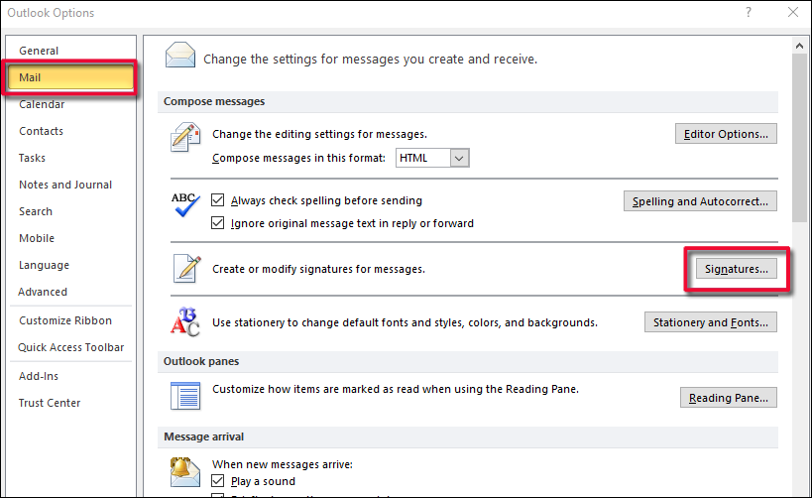This screenshot has width=812, height=498.
Task: Click the bell and envelope message arrival icon
Action: pyautogui.click(x=184, y=471)
